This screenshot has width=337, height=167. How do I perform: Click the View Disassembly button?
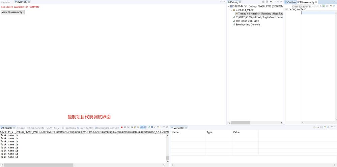click(x=13, y=12)
